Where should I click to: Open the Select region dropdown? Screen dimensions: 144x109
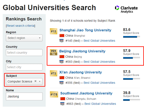[x=24, y=38]
